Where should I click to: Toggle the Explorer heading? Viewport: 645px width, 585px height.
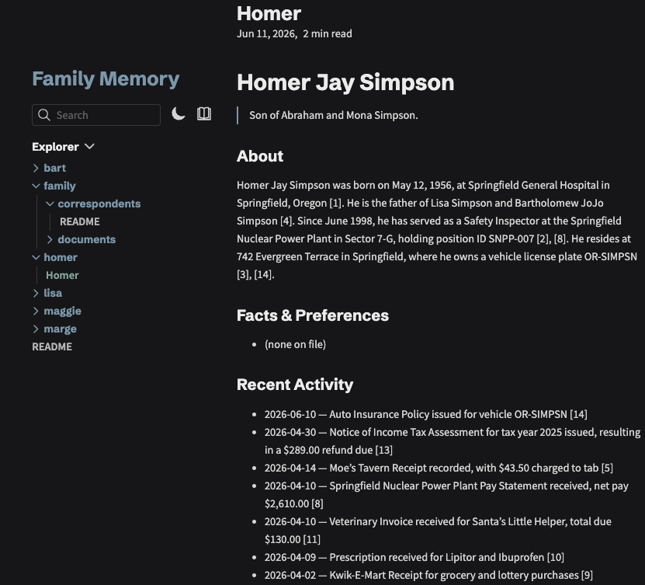(56, 147)
